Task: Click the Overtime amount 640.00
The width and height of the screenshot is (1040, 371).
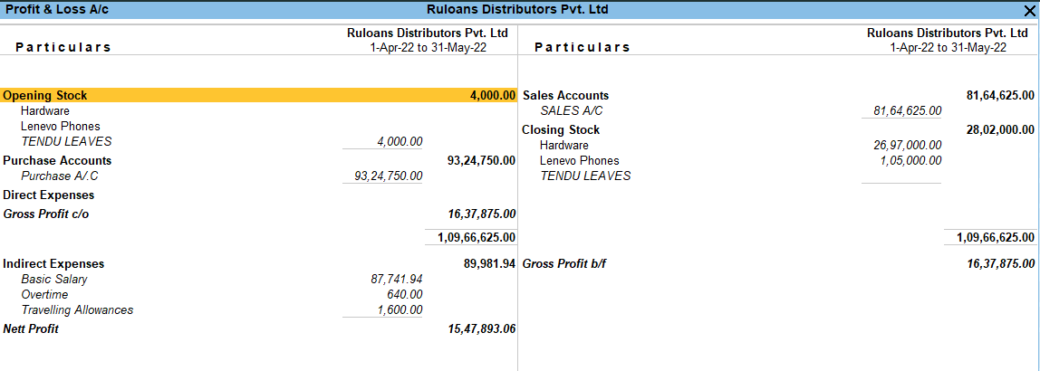Action: 405,295
